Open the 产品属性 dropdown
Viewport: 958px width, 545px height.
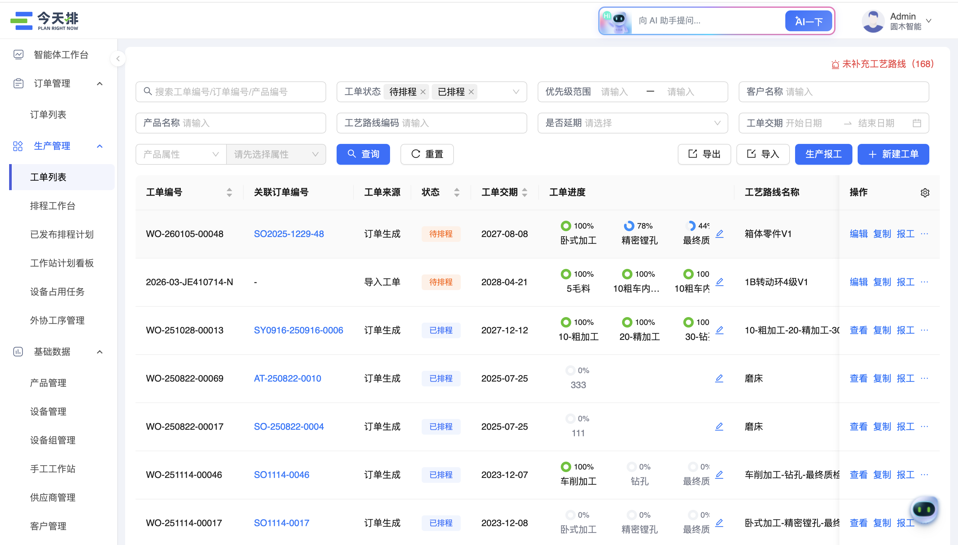point(181,154)
